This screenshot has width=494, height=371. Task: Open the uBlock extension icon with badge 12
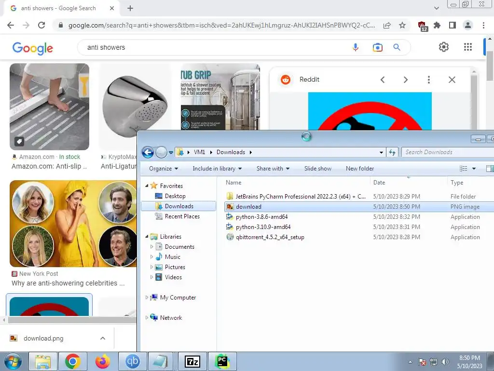pyautogui.click(x=422, y=26)
